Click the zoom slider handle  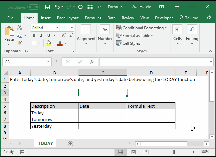point(174,152)
